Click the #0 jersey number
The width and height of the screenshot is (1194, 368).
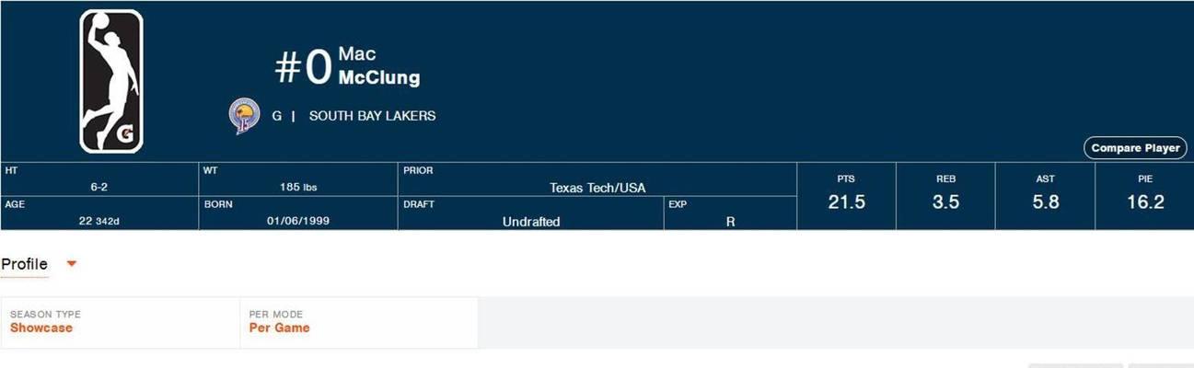click(302, 69)
